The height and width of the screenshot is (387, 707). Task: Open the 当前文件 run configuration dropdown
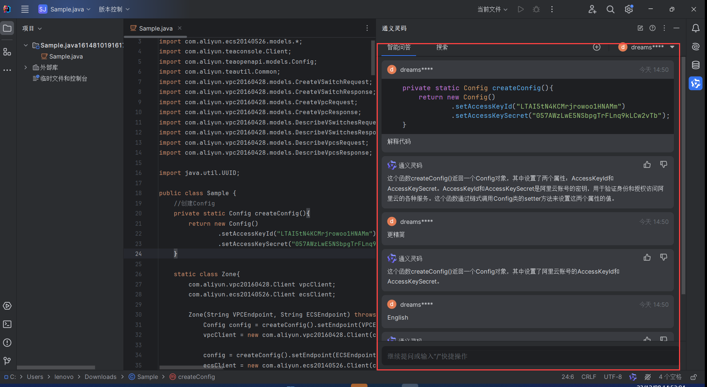[x=493, y=9]
